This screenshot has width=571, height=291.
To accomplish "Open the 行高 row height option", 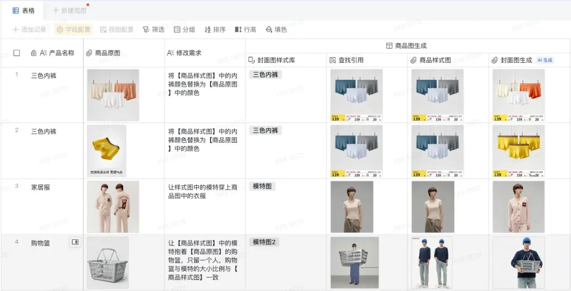I will pos(246,30).
